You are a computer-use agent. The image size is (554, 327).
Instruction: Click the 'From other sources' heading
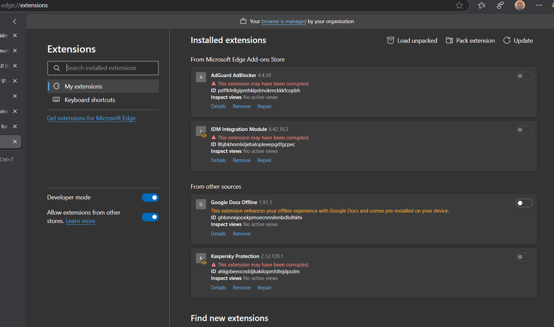point(216,186)
